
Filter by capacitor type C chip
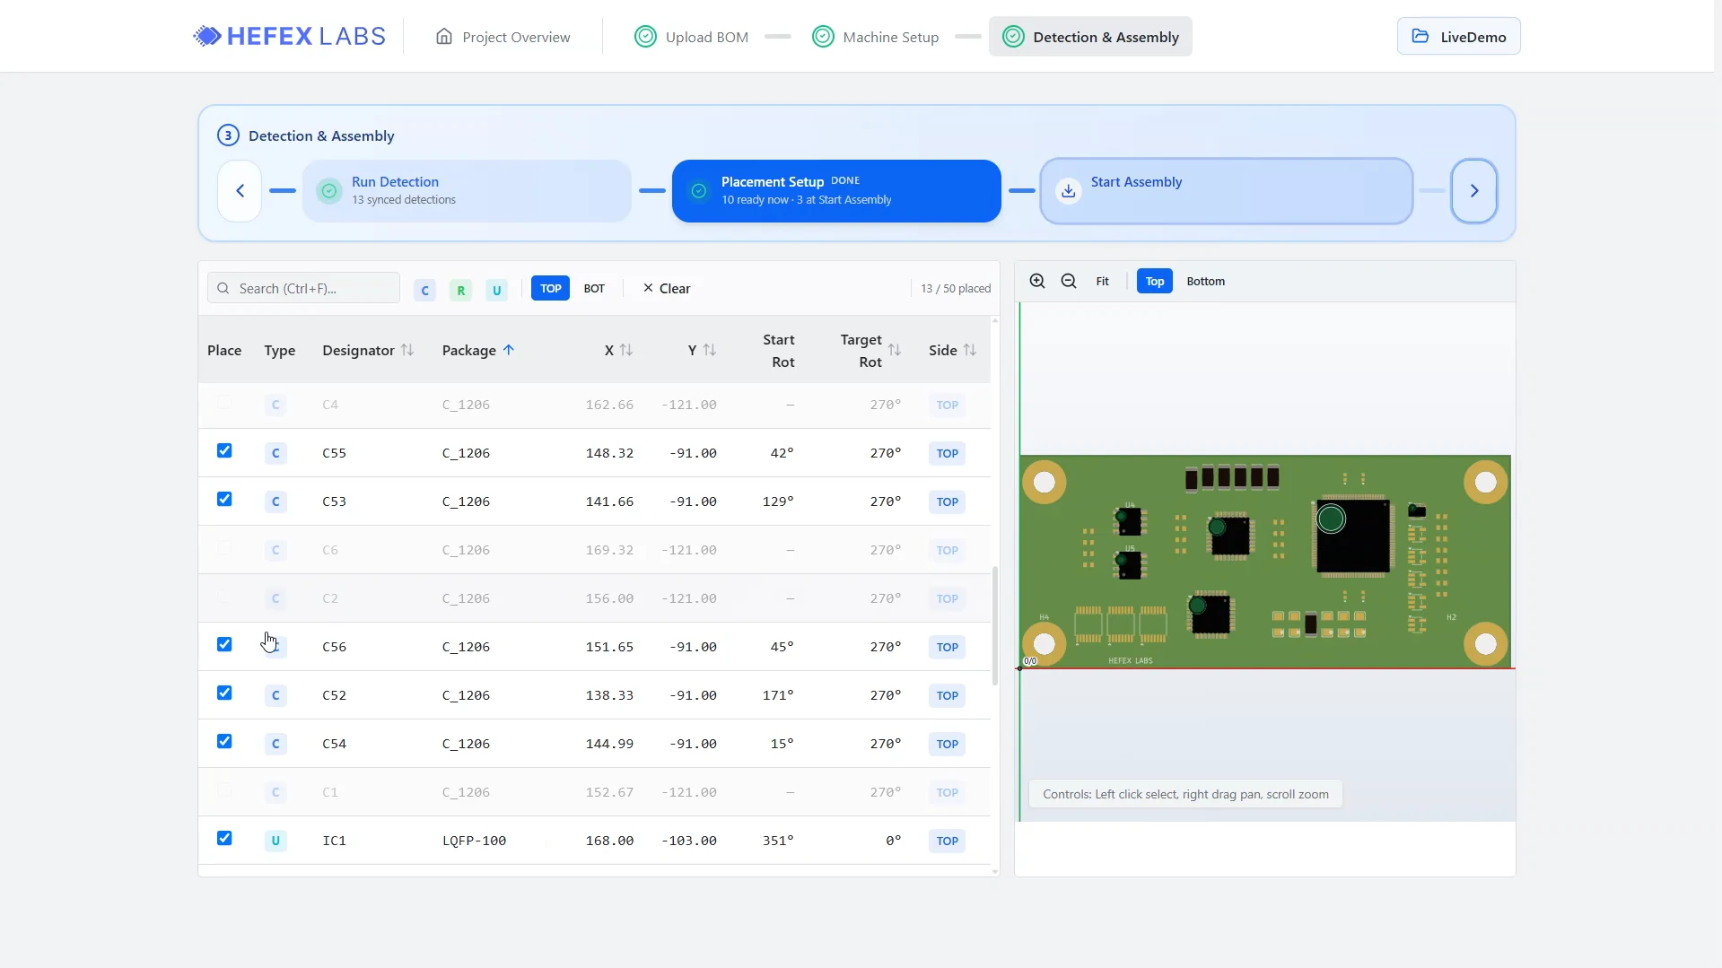(x=424, y=290)
